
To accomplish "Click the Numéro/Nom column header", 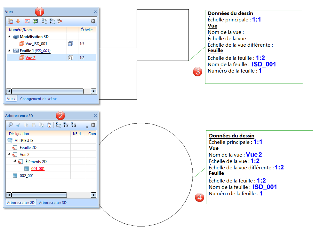I will pyautogui.click(x=36, y=30).
